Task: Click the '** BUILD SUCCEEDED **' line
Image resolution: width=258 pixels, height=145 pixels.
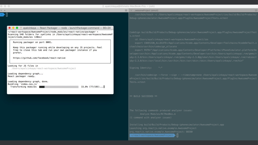Action: (x=143, y=96)
